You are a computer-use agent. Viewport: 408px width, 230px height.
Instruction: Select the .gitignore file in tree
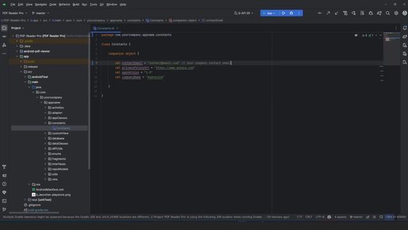(34, 205)
